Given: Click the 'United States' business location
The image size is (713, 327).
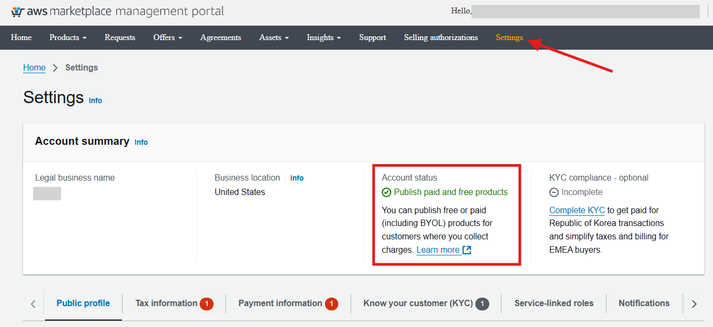Looking at the screenshot, I should [240, 192].
